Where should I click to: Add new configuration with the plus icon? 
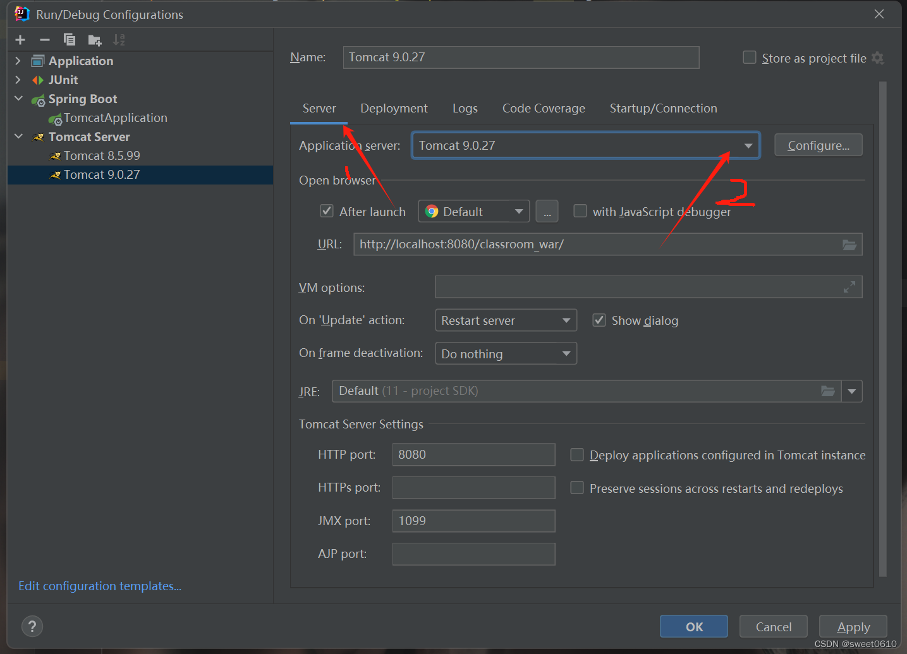click(20, 40)
